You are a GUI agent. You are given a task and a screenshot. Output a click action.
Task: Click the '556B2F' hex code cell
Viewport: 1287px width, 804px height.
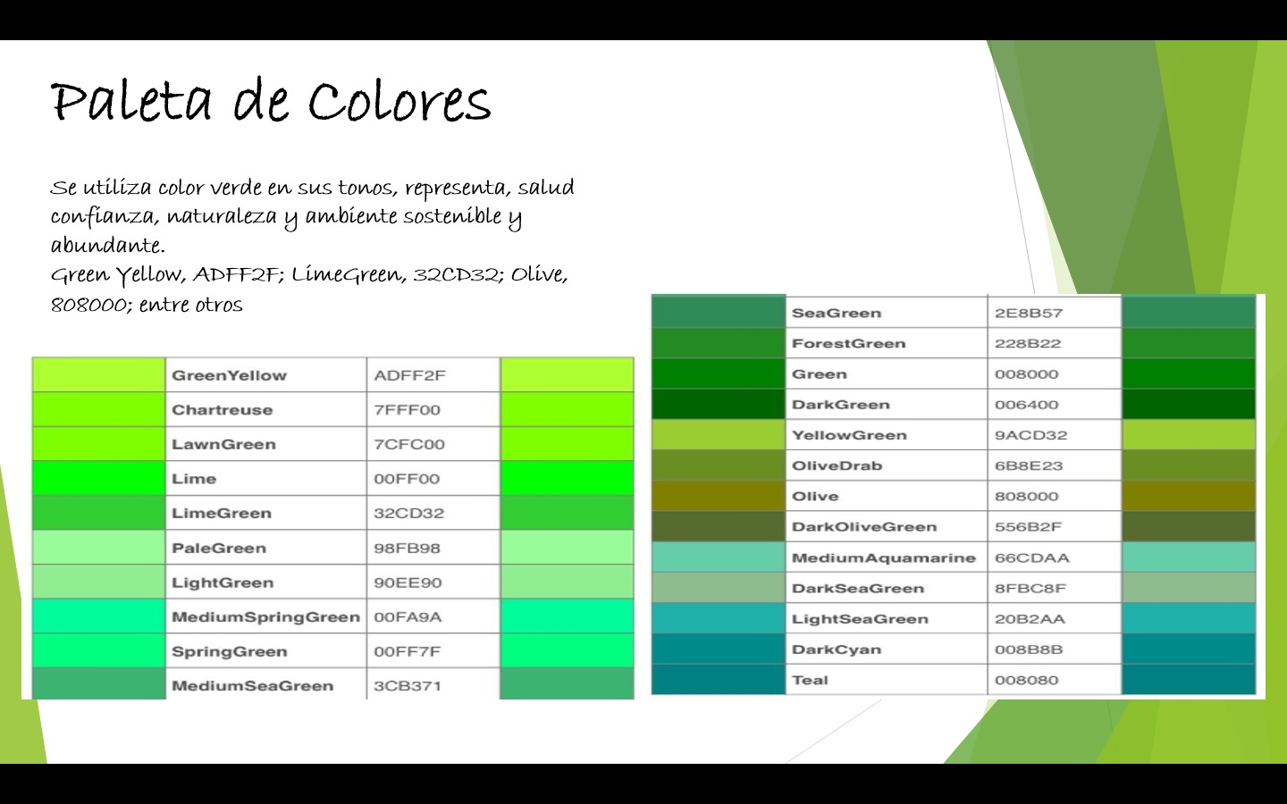point(1055,527)
